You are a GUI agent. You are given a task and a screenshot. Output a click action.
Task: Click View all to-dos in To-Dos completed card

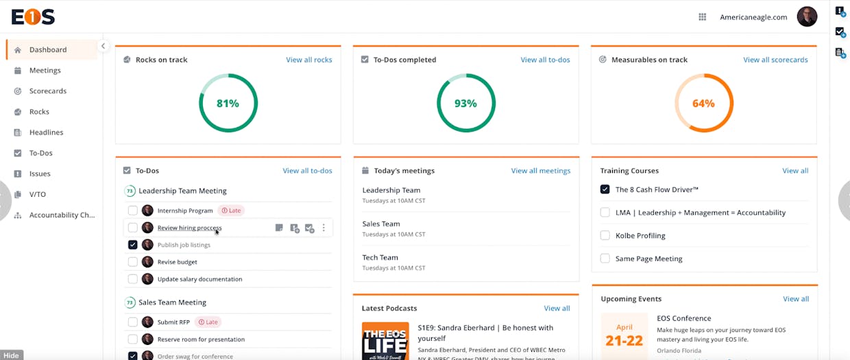point(545,60)
